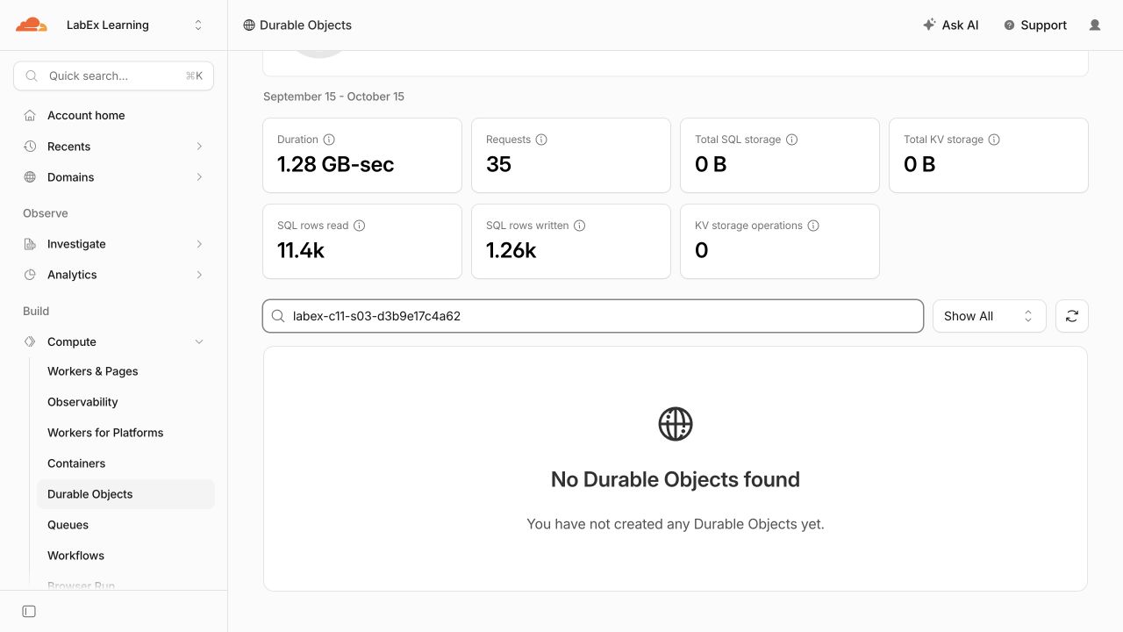Show info for SQL rows read
1123x632 pixels.
(359, 226)
